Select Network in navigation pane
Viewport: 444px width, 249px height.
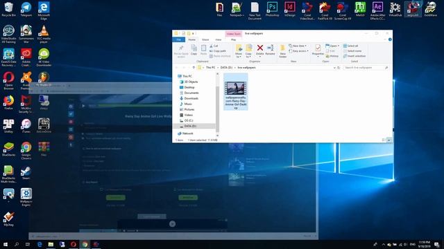(x=185, y=133)
